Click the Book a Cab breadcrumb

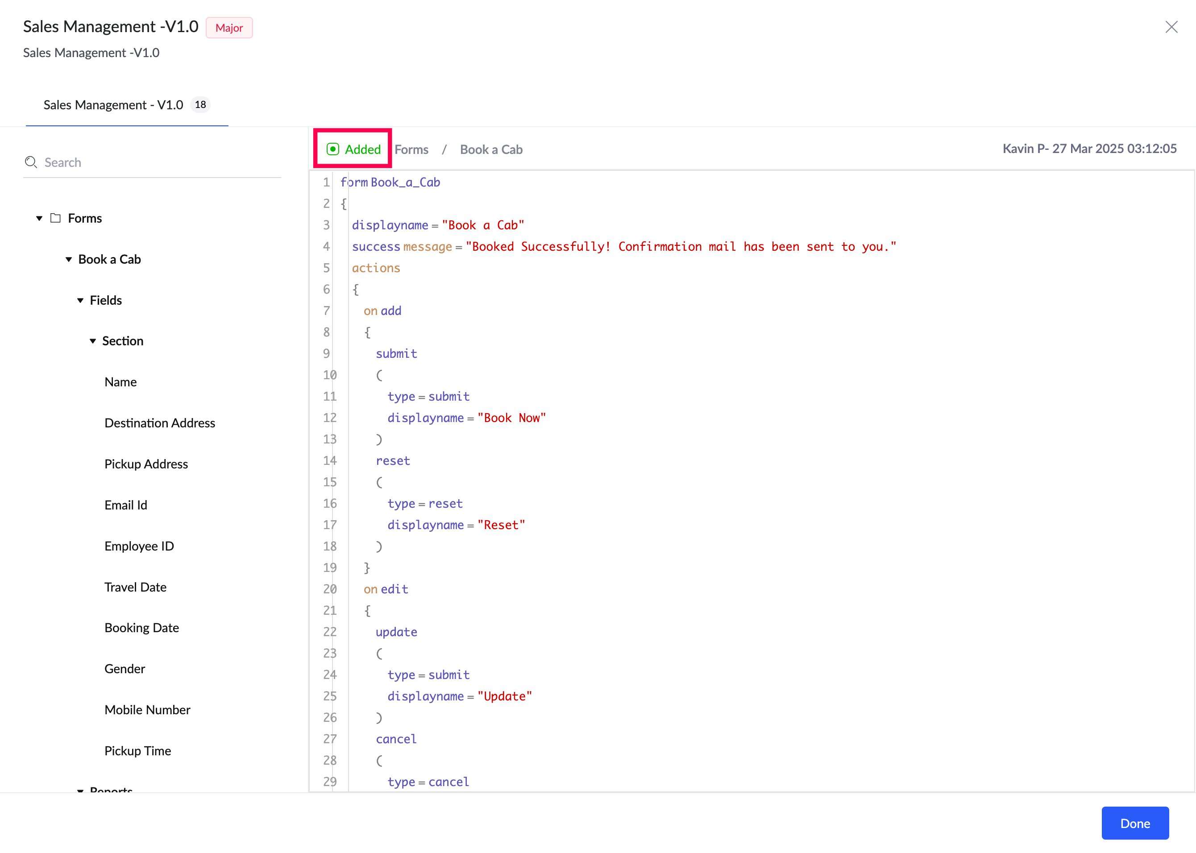click(x=490, y=150)
